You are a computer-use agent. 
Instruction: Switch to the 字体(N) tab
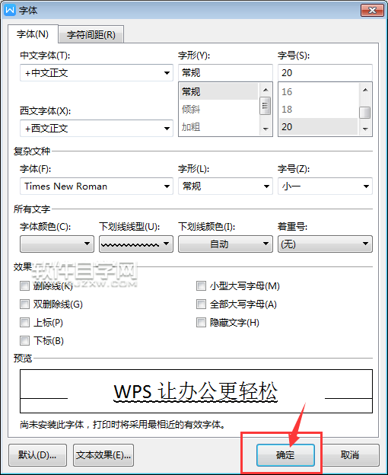tap(33, 34)
